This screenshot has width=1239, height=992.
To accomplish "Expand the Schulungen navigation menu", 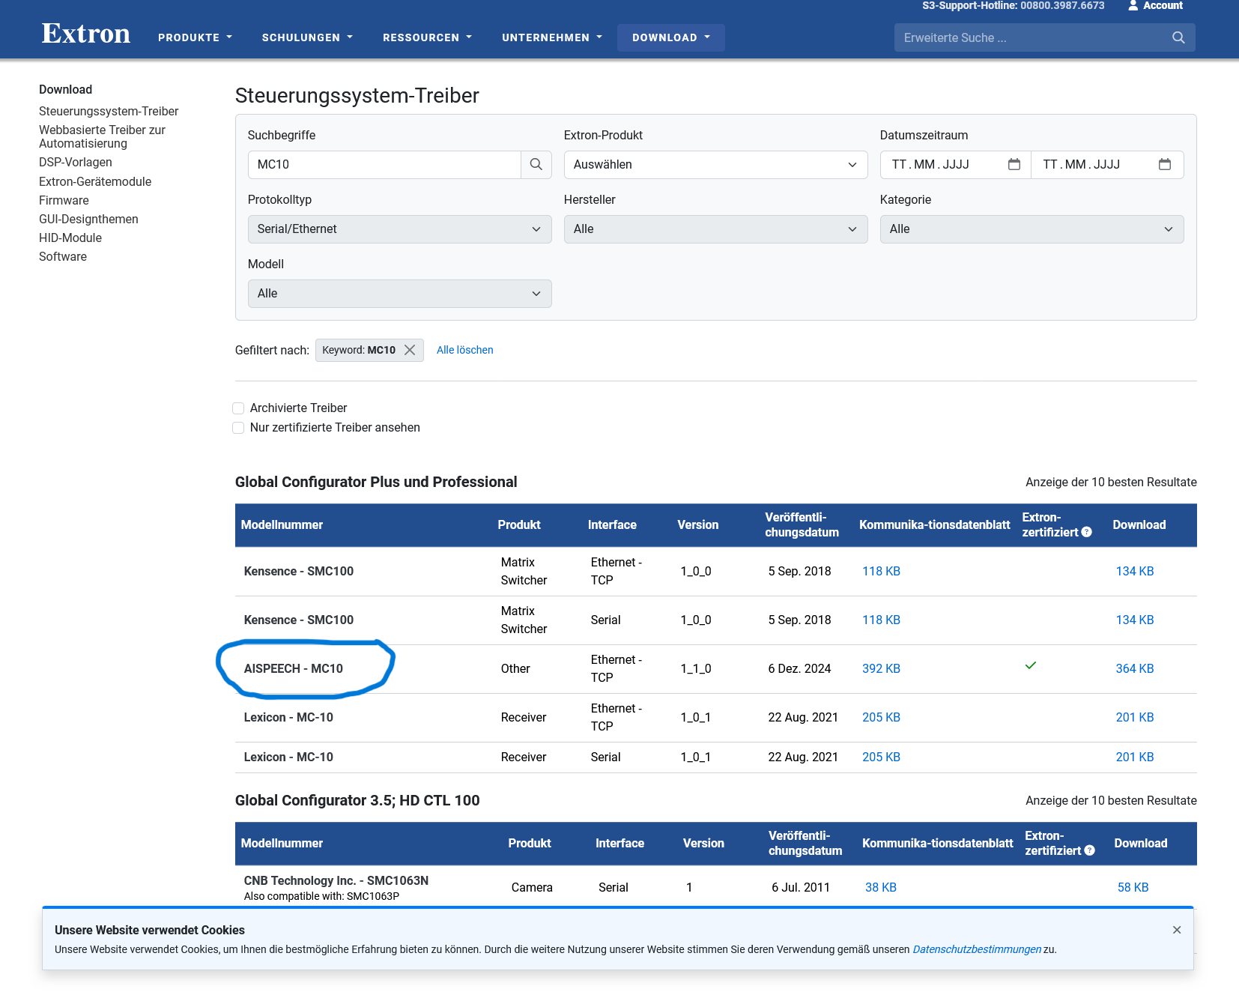I will [307, 37].
